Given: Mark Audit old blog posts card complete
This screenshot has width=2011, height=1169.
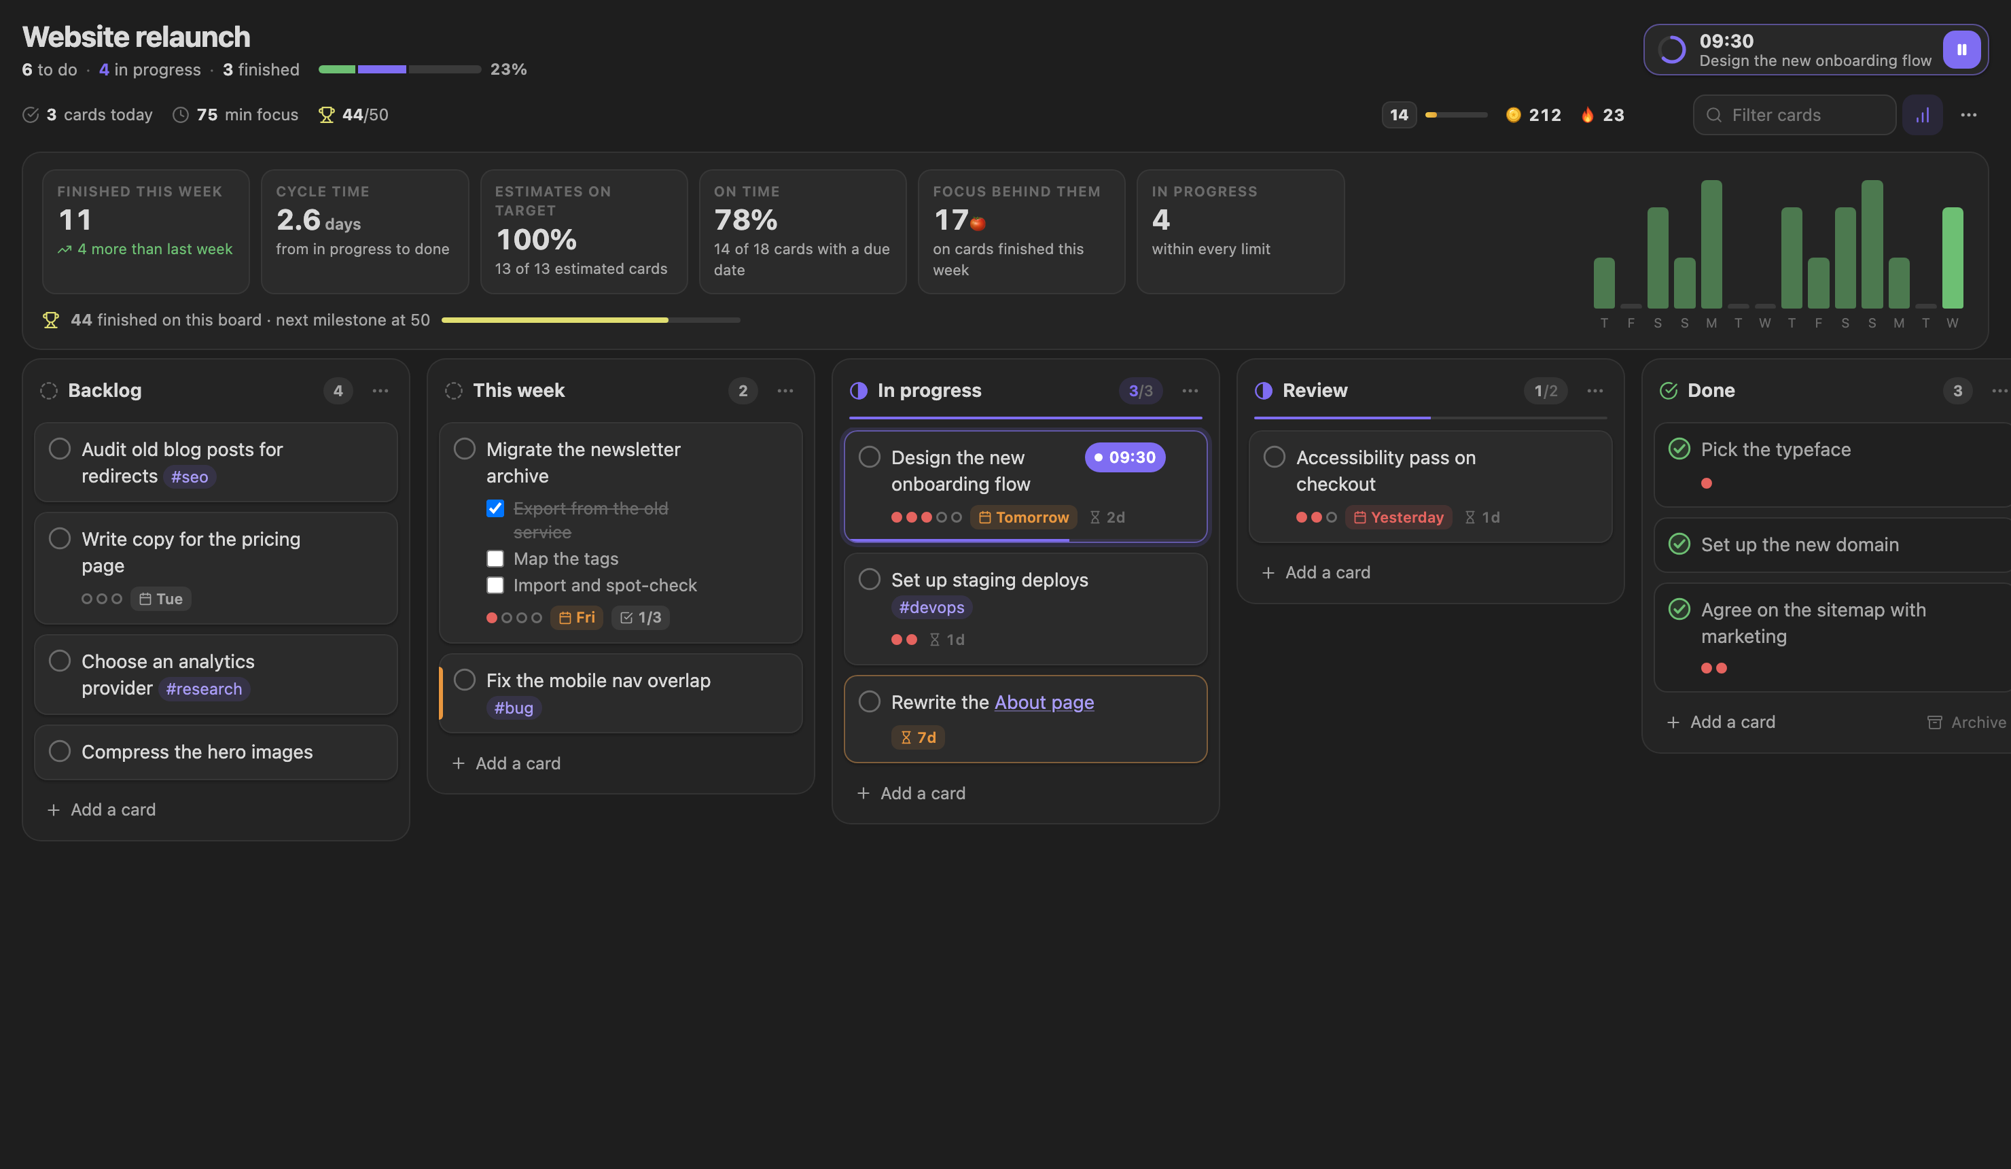Looking at the screenshot, I should tap(60, 449).
